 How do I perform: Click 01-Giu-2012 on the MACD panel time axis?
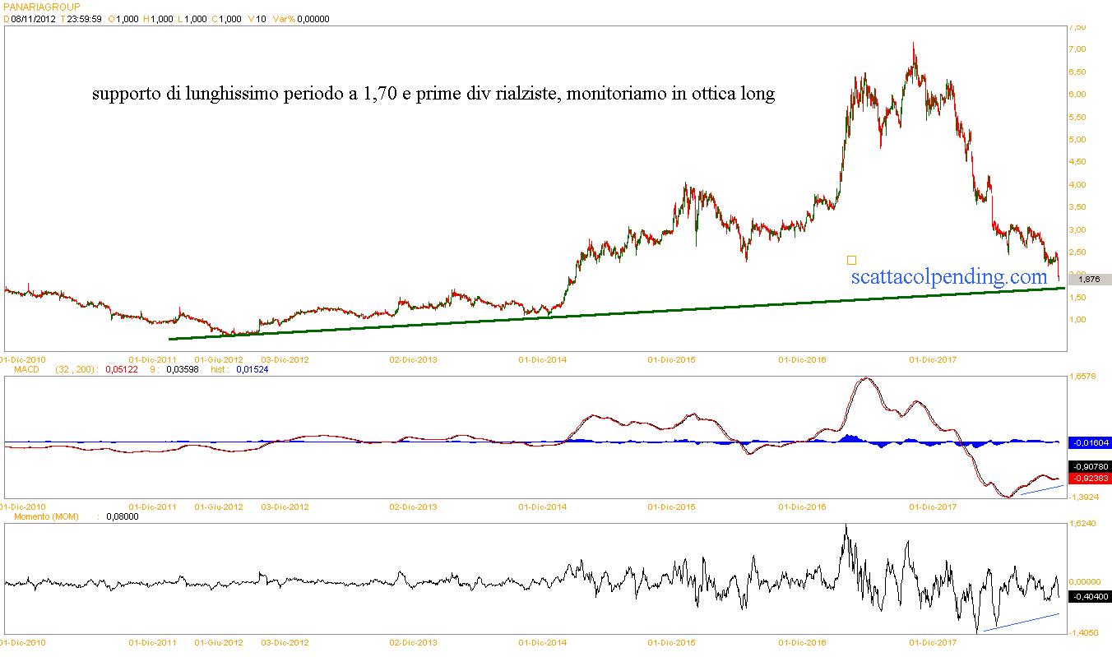[219, 507]
